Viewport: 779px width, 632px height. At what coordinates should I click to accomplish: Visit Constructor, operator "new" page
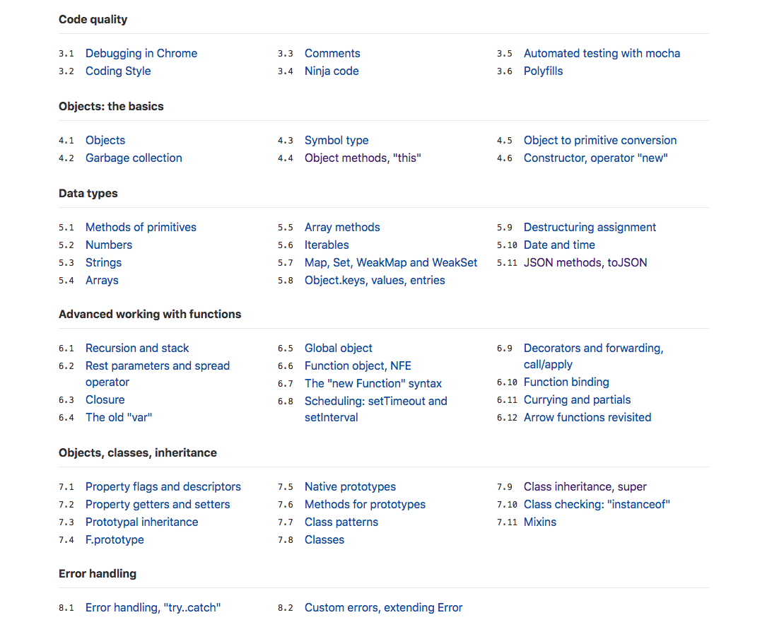596,158
